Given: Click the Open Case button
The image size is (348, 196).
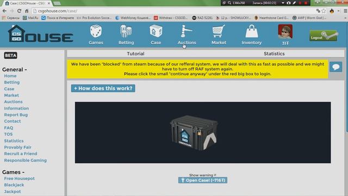Looking at the screenshot, I should click(203, 180).
